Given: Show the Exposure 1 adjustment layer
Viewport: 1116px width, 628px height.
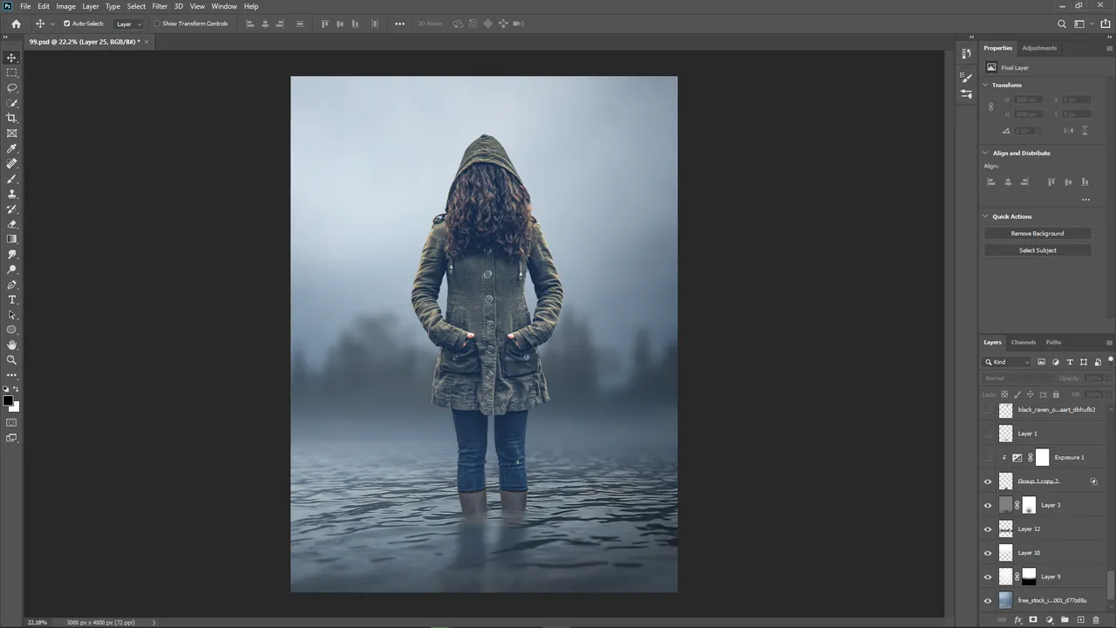Looking at the screenshot, I should (x=988, y=457).
